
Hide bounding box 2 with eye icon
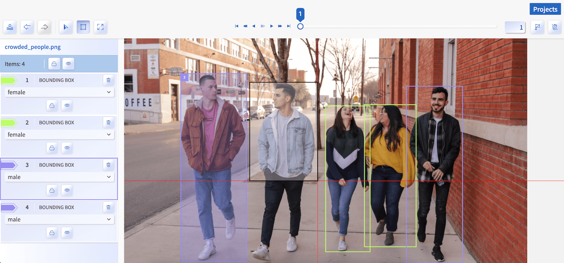tap(67, 148)
